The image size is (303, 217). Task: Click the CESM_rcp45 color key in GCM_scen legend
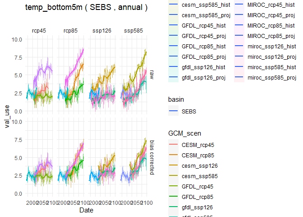[173, 145]
